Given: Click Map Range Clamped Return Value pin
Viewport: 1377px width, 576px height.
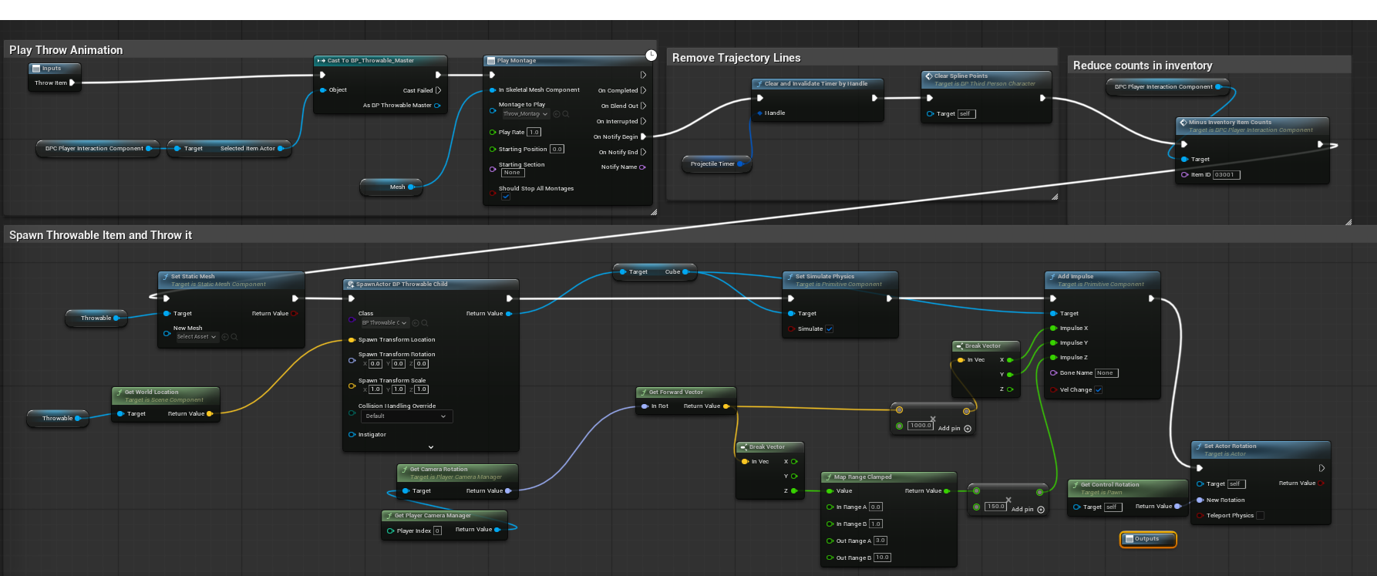Looking at the screenshot, I should [947, 491].
